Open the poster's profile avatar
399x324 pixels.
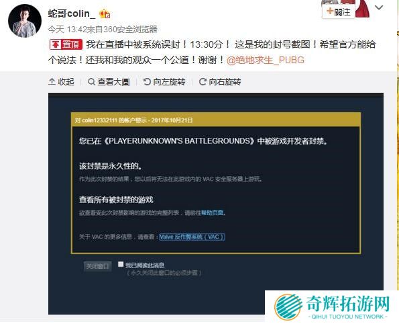pos(25,21)
